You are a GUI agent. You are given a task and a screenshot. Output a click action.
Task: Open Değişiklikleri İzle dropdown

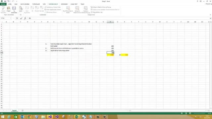click(x=97, y=12)
